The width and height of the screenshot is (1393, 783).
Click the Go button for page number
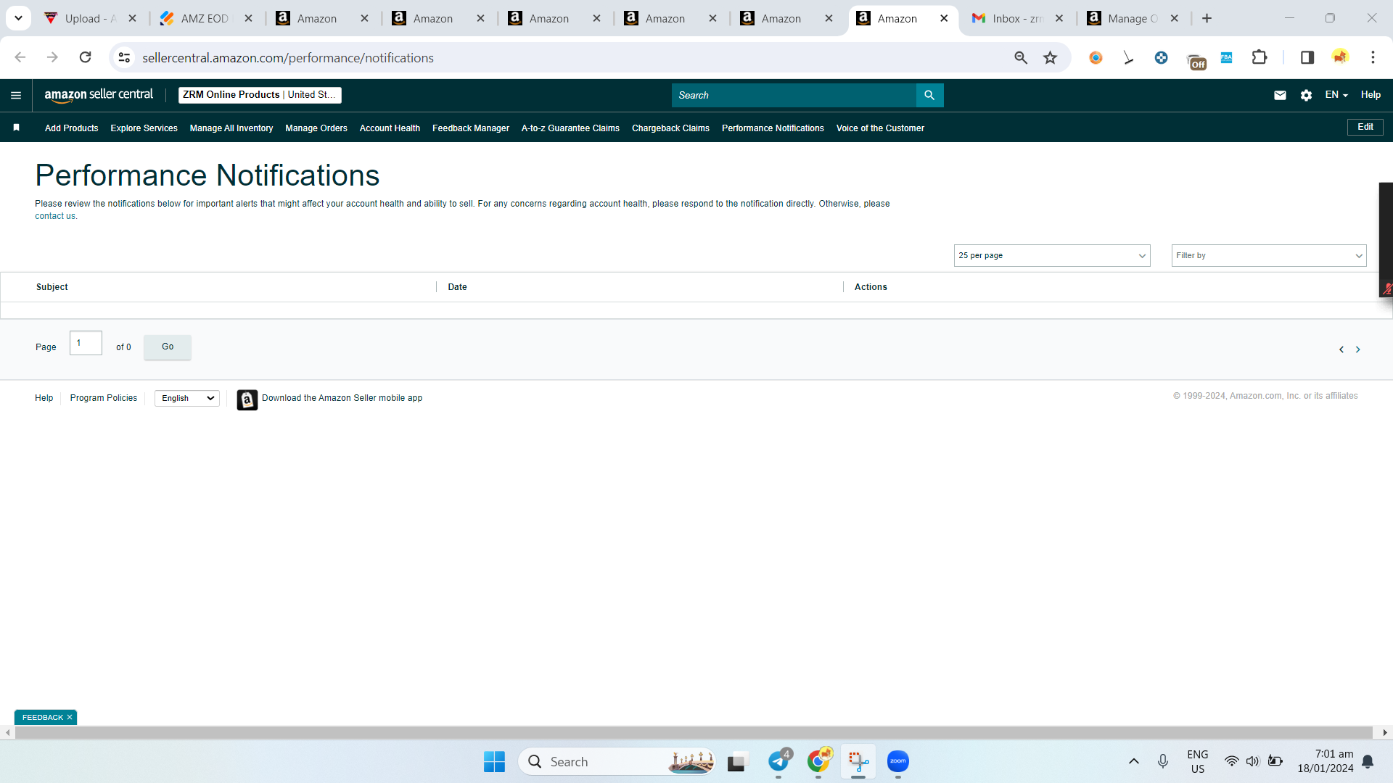tap(168, 347)
